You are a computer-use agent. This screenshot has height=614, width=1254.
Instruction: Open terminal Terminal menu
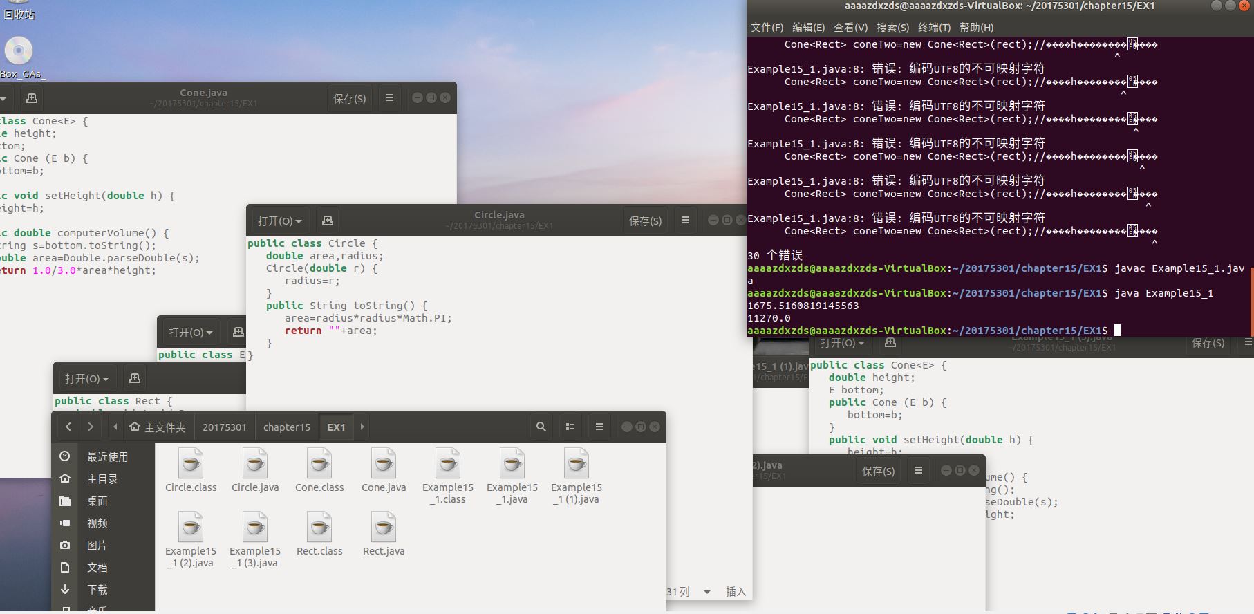[x=934, y=27]
